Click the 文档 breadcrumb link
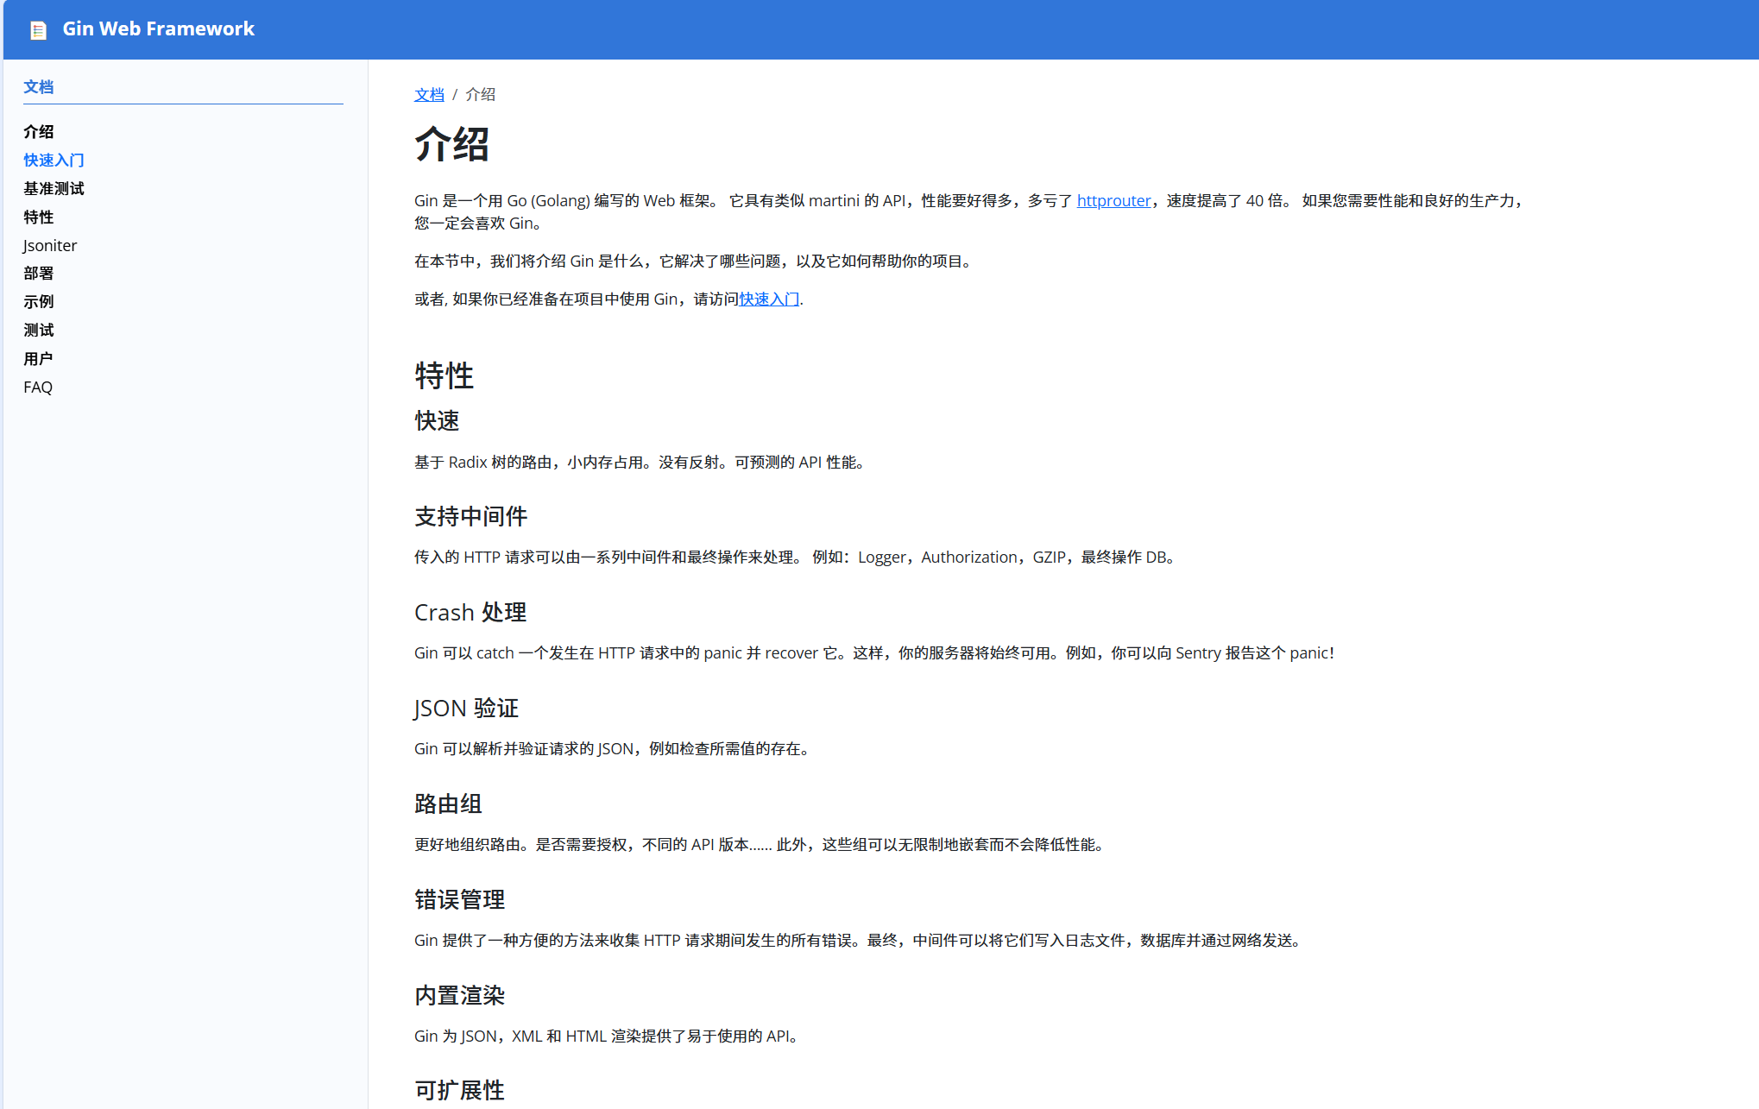The image size is (1759, 1109). (429, 95)
